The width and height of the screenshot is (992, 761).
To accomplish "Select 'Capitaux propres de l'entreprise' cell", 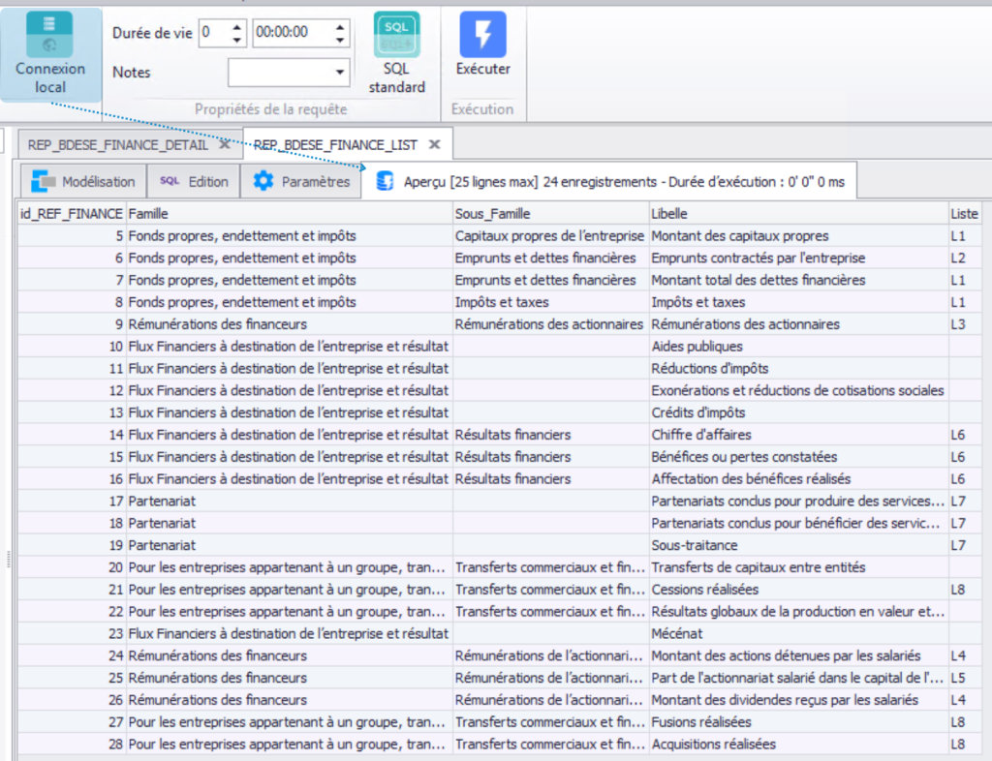I will [x=551, y=236].
